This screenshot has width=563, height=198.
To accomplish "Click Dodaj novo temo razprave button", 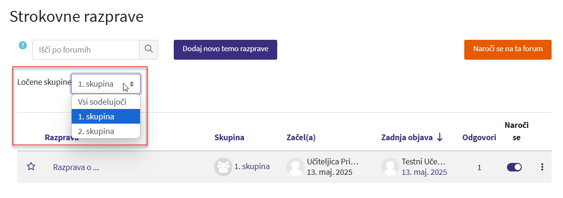I will [x=225, y=49].
